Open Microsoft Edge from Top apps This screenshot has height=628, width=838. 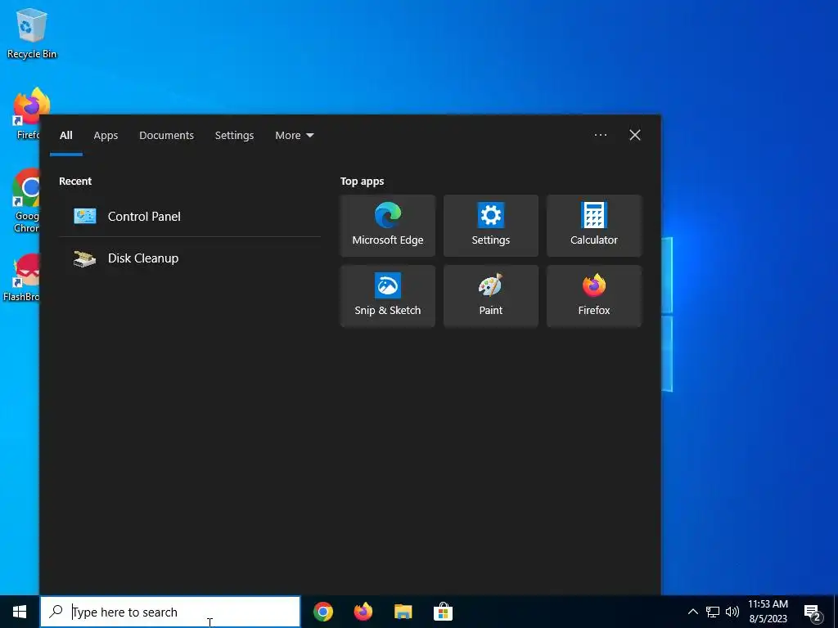coord(387,226)
